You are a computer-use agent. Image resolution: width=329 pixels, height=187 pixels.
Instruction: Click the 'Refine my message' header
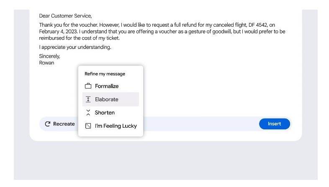pos(105,74)
